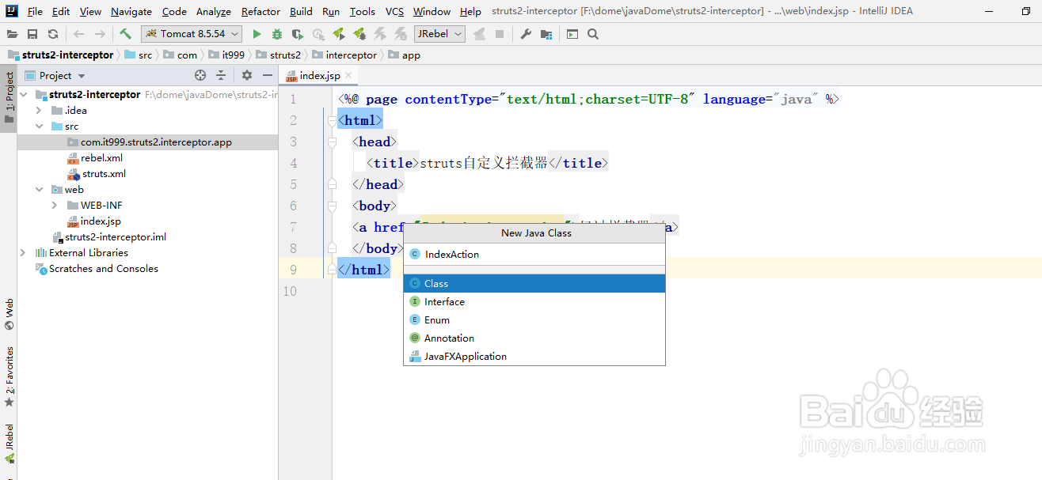Click the grayed stop square icon
Image resolution: width=1042 pixels, height=480 pixels.
[500, 34]
